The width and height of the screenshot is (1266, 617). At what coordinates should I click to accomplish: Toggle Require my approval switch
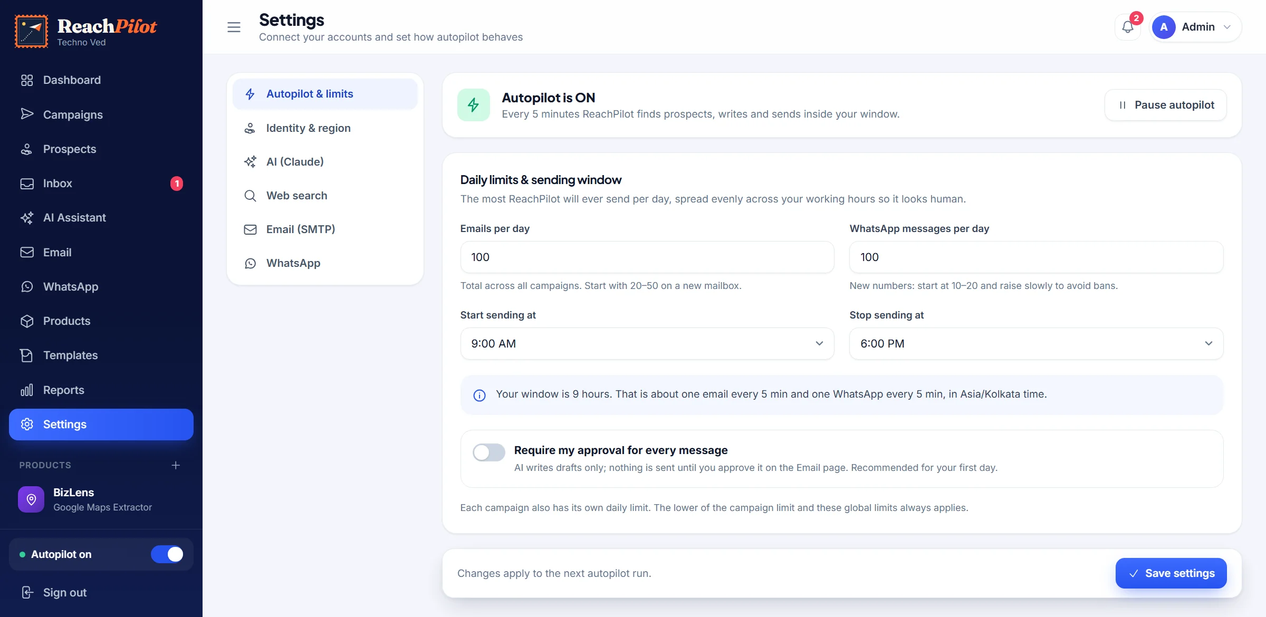pos(488,452)
